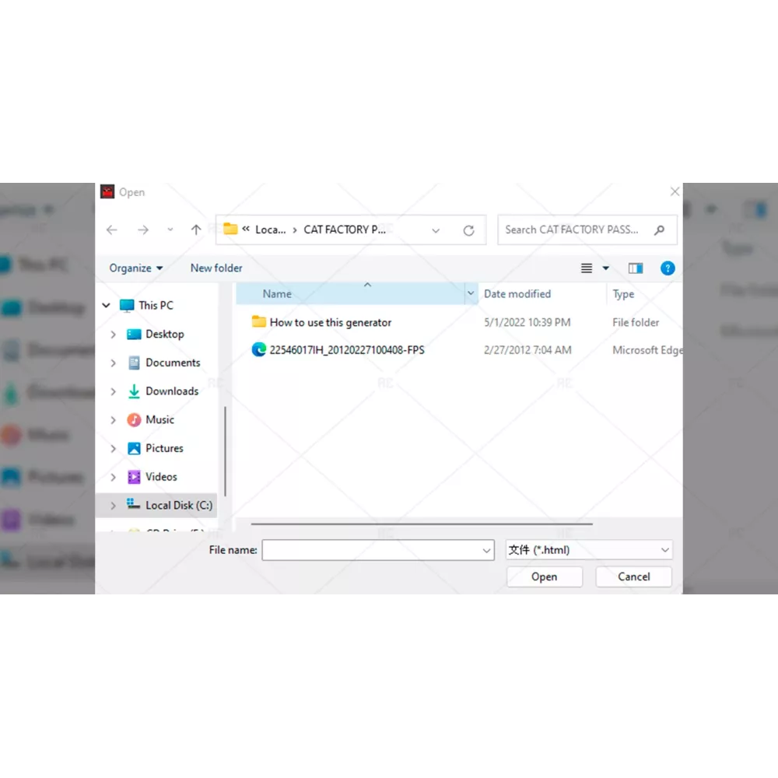The image size is (778, 778).
Task: Go up one folder level
Action: [196, 230]
